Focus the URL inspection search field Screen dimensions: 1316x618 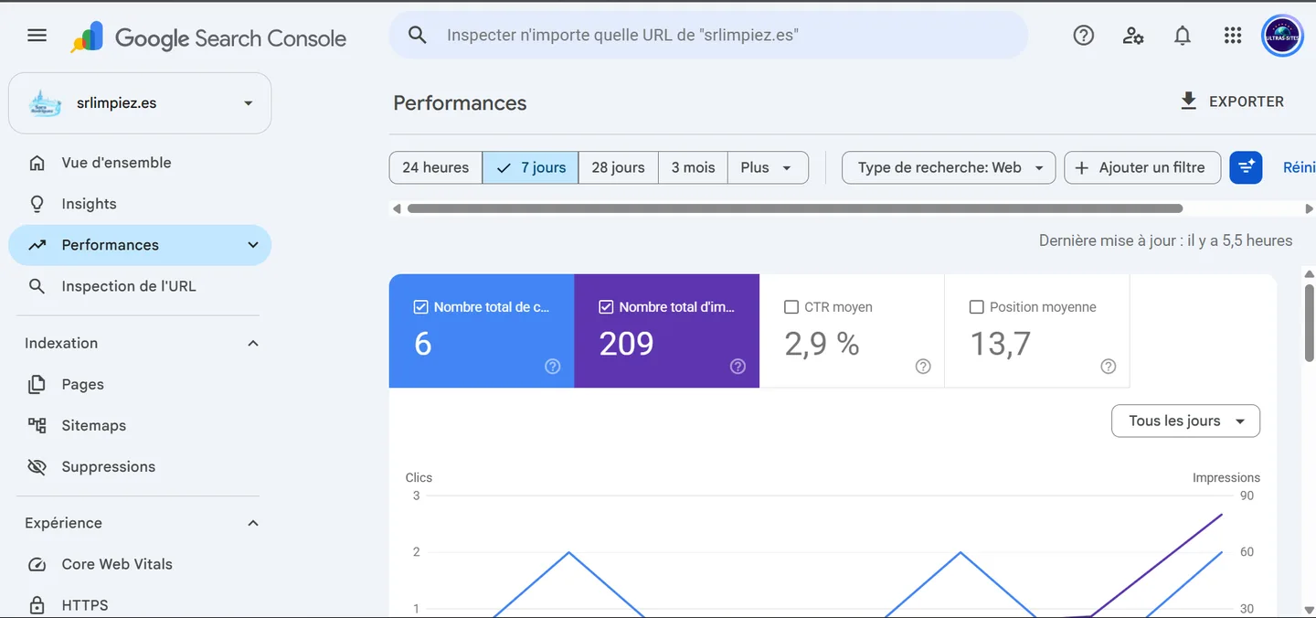[708, 36]
